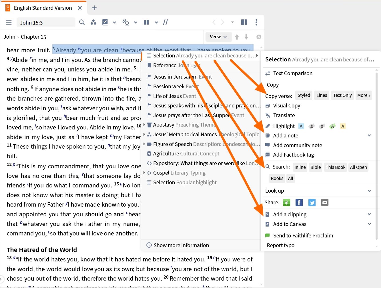Screen dimensions: 381x288
Task: Close the locator bar
Action: (259, 37)
